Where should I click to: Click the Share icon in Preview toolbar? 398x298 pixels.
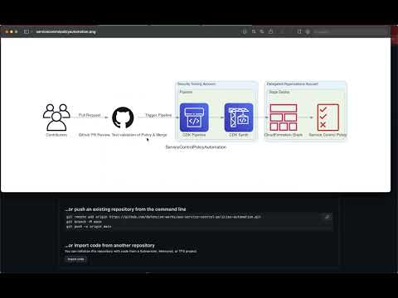click(271, 31)
